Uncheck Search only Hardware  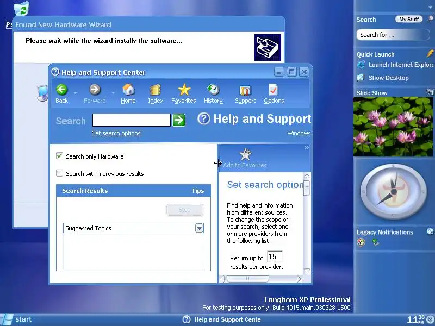[x=59, y=156]
